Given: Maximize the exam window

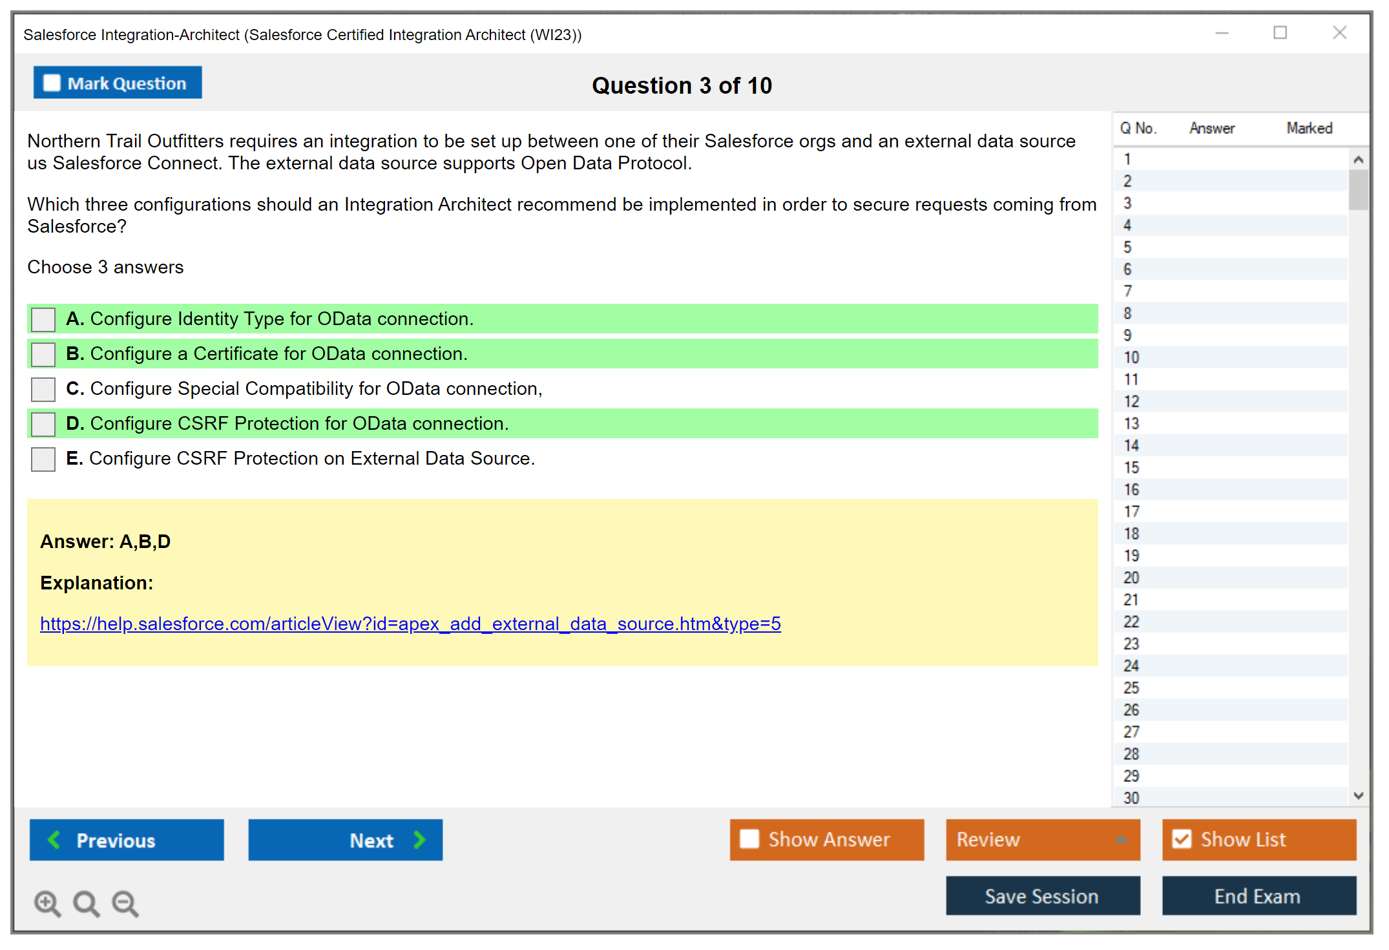Looking at the screenshot, I should [x=1280, y=33].
